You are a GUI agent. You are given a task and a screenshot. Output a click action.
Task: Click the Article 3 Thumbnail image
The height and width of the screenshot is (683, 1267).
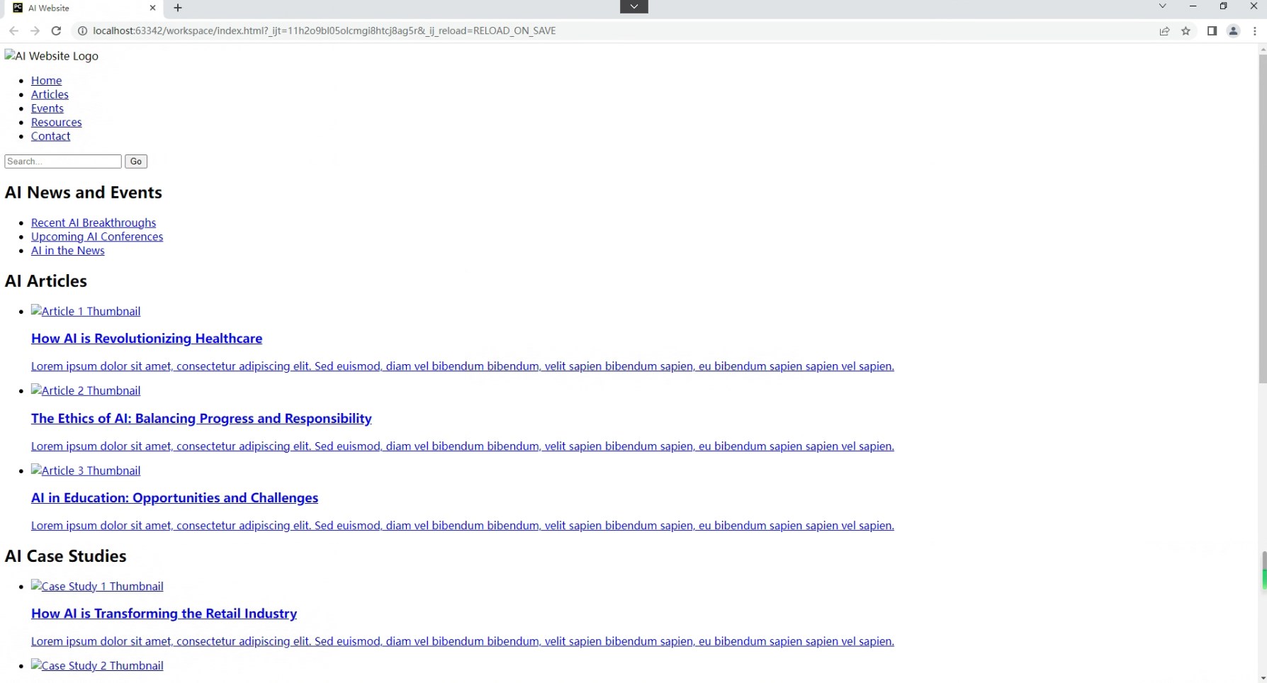click(86, 470)
